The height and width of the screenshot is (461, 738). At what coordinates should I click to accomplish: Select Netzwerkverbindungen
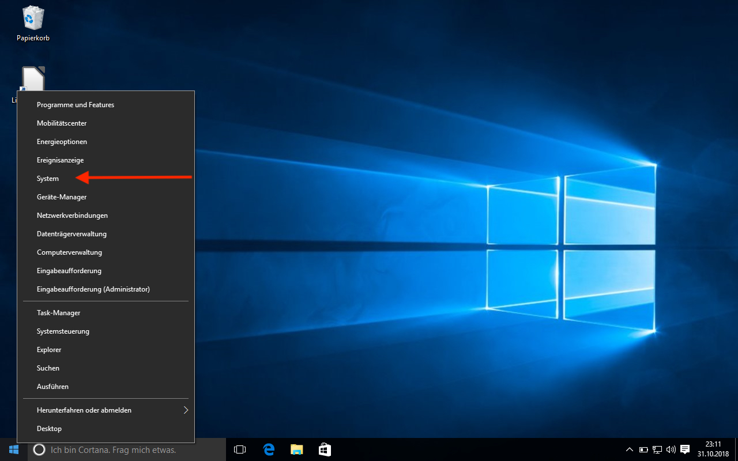[x=106, y=216]
